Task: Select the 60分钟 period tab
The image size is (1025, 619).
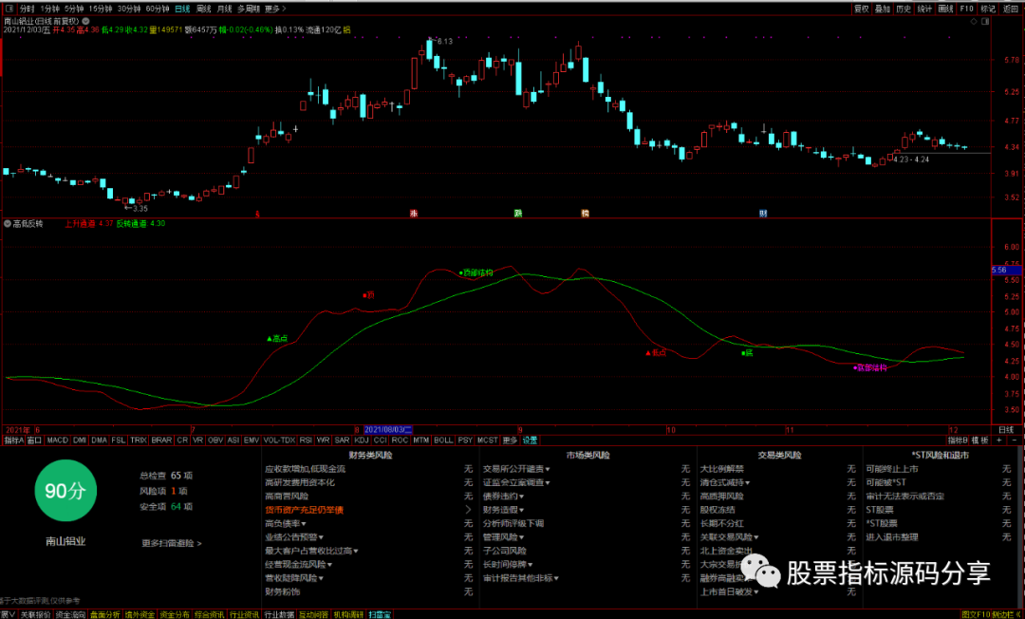Action: [158, 9]
